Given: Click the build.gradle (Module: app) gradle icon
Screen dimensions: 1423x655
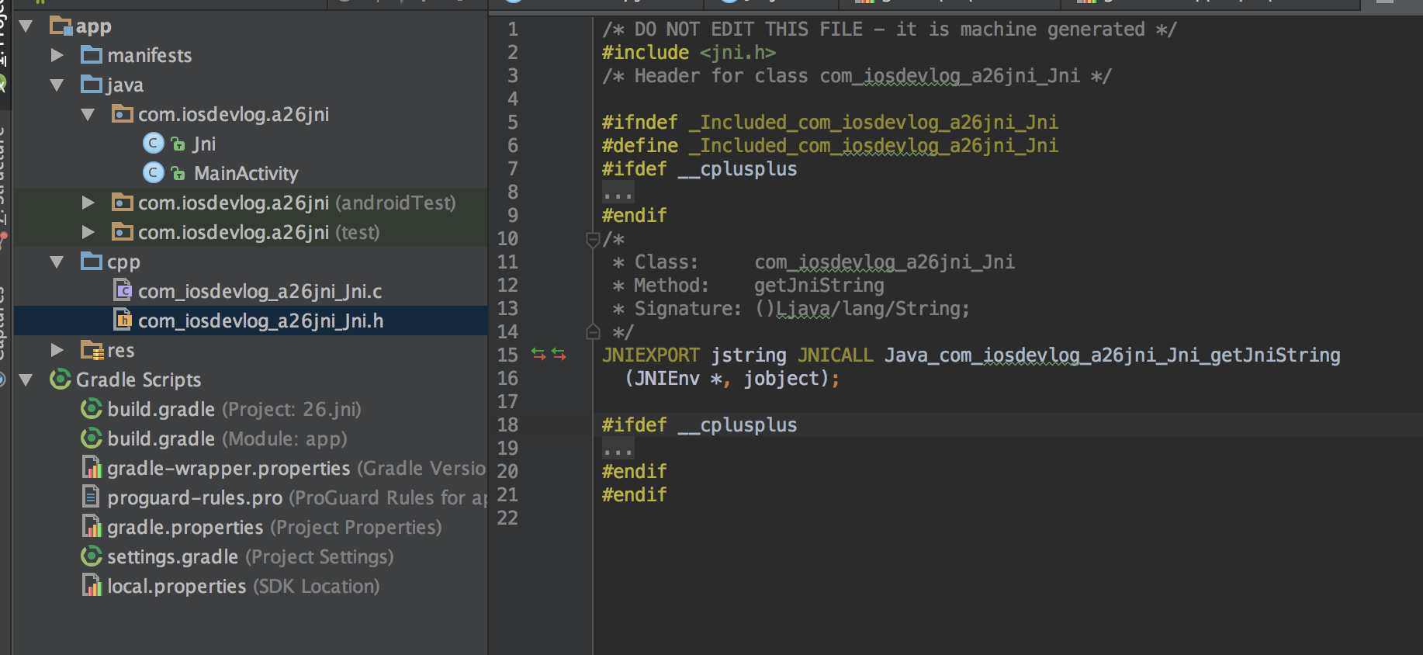Looking at the screenshot, I should click(92, 438).
